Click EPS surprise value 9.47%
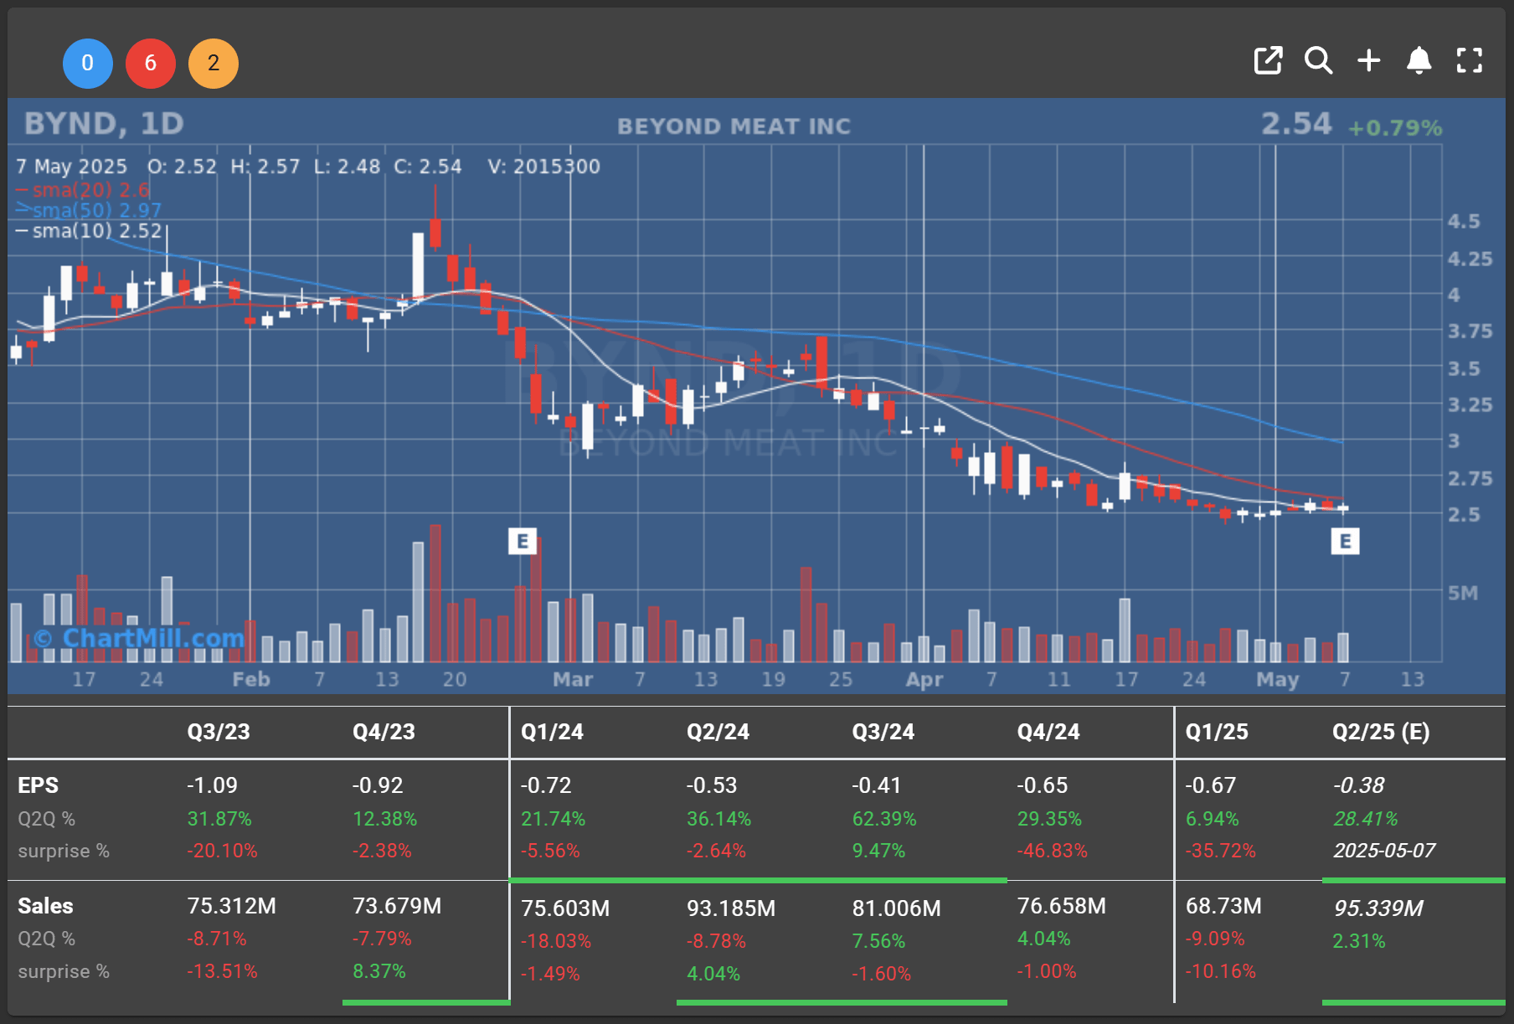Screen dimensions: 1514x1024 [x=878, y=851]
